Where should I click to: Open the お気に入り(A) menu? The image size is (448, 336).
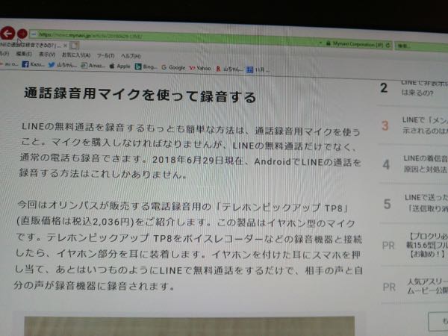tap(76, 55)
